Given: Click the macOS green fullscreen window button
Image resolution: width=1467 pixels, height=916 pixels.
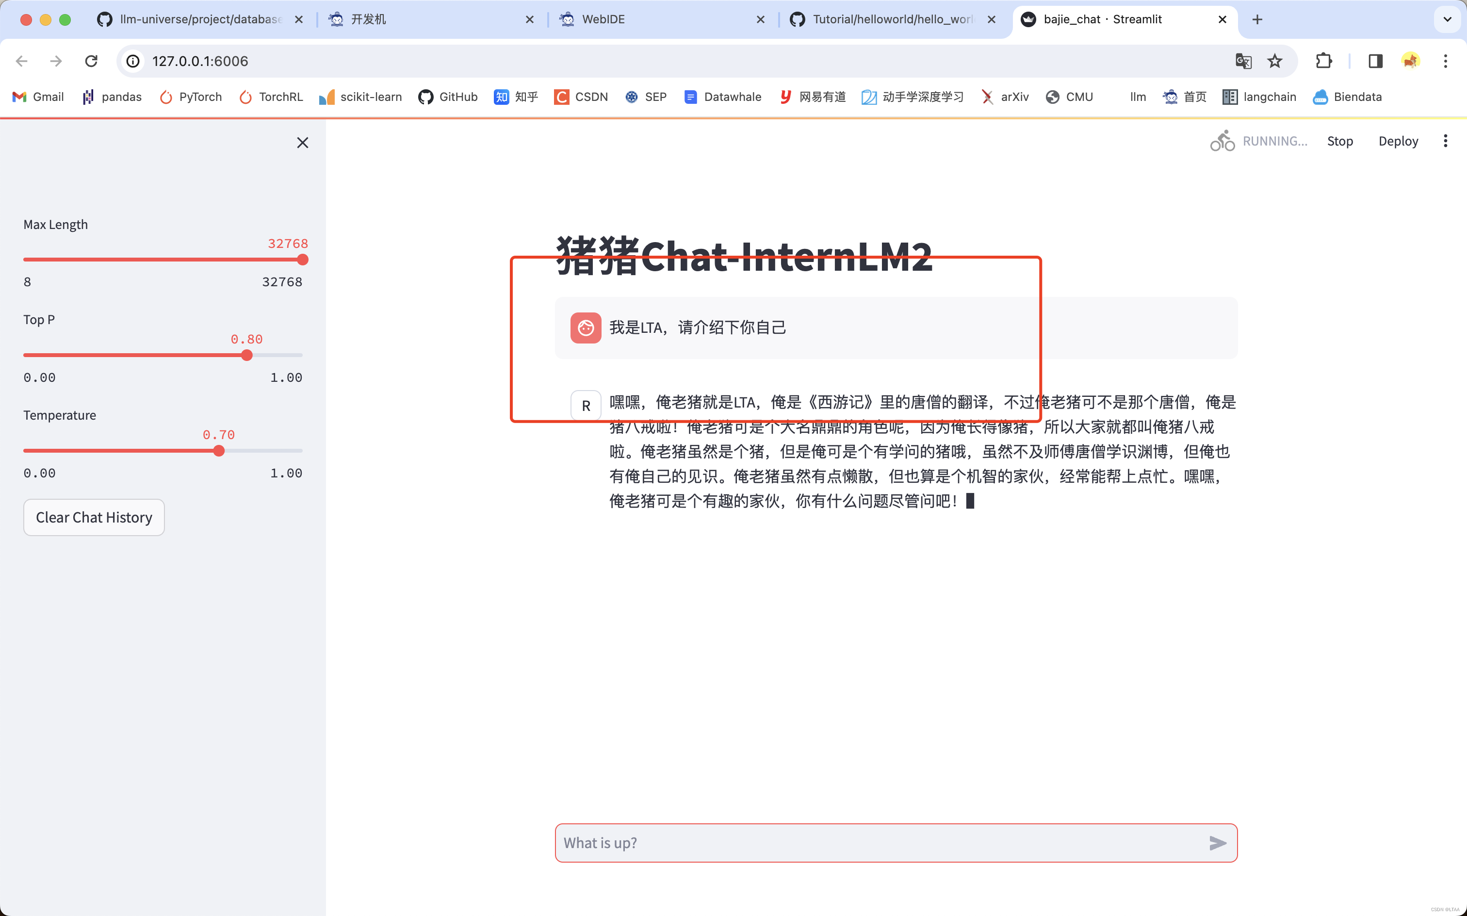Looking at the screenshot, I should tap(65, 19).
